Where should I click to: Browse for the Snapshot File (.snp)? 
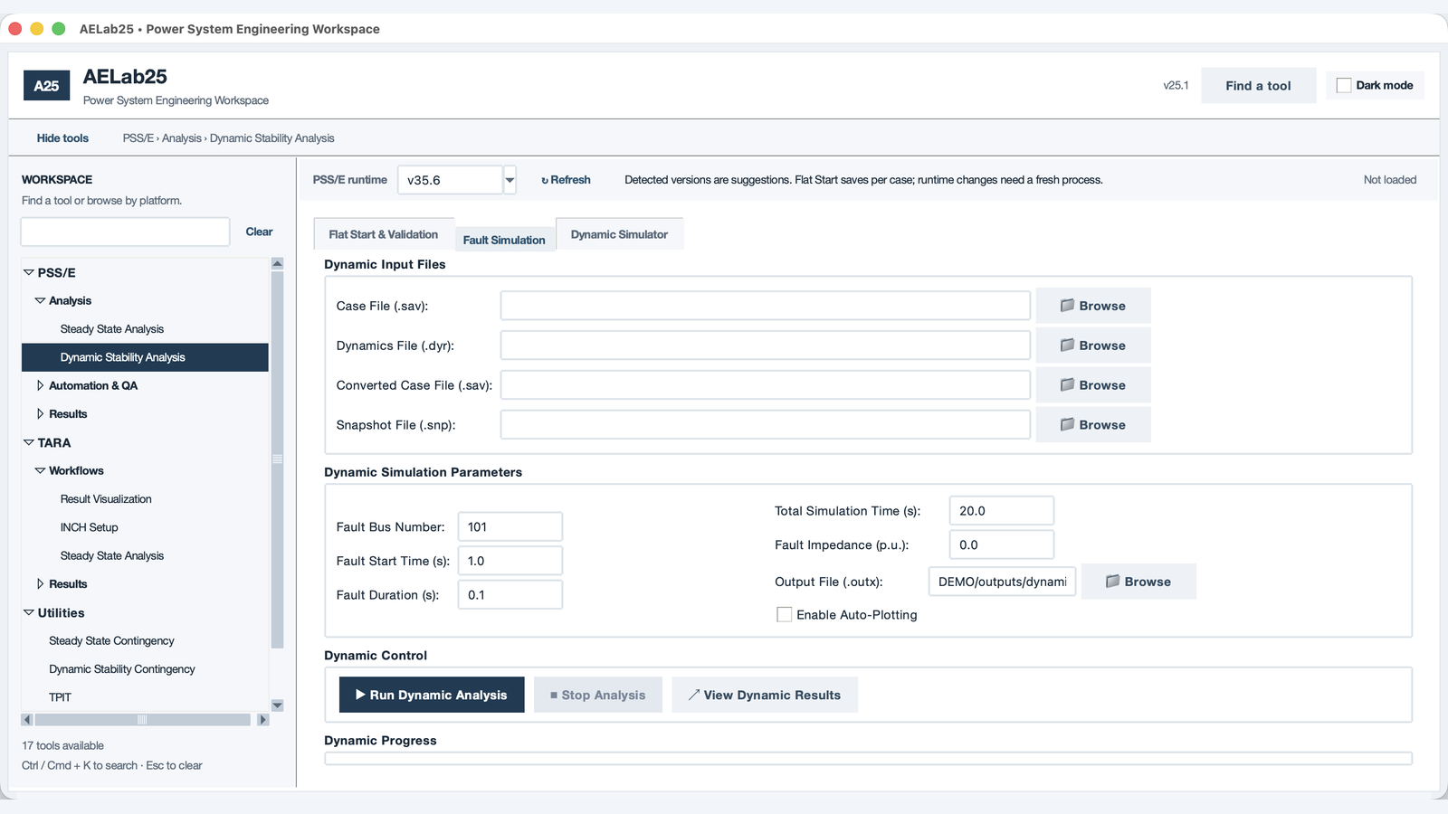pyautogui.click(x=1093, y=424)
